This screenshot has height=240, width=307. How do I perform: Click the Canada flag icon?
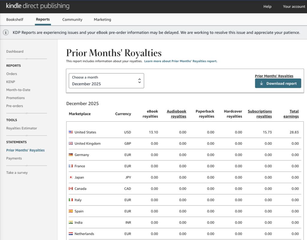pos(71,189)
